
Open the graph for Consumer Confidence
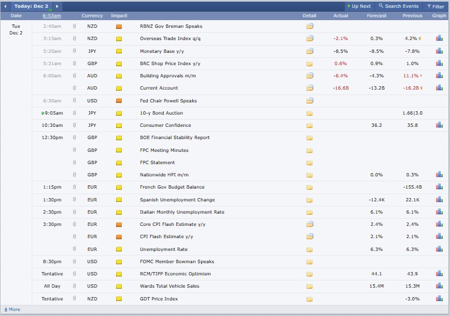tap(439, 125)
